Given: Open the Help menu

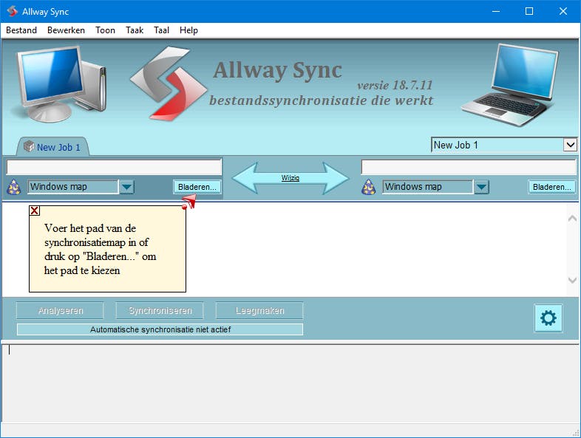Looking at the screenshot, I should click(188, 30).
